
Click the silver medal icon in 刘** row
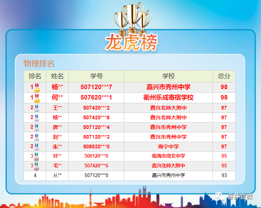click(37, 137)
